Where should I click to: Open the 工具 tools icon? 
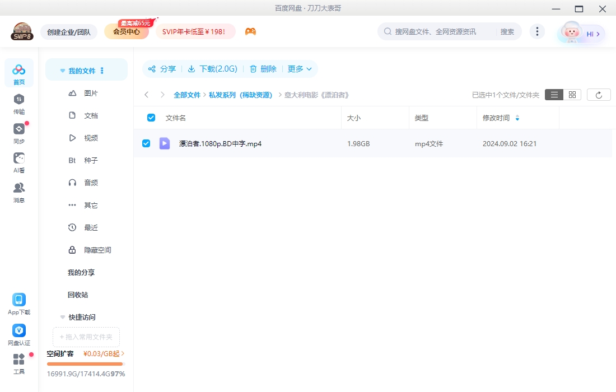(19, 360)
